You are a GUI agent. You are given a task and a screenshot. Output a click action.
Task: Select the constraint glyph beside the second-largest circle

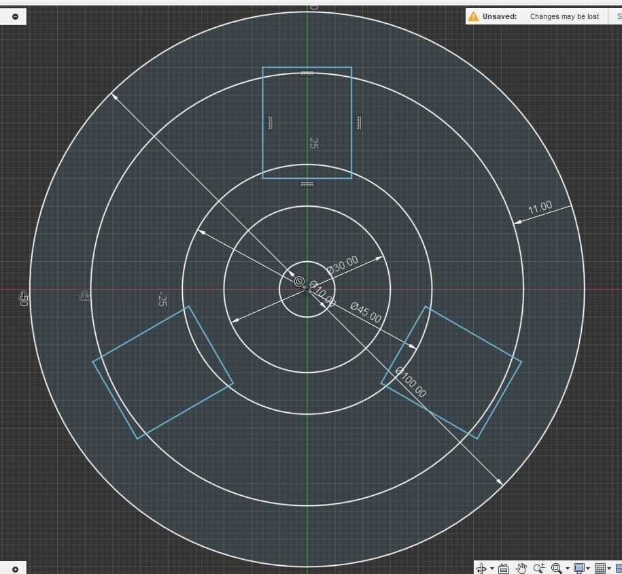pos(84,296)
